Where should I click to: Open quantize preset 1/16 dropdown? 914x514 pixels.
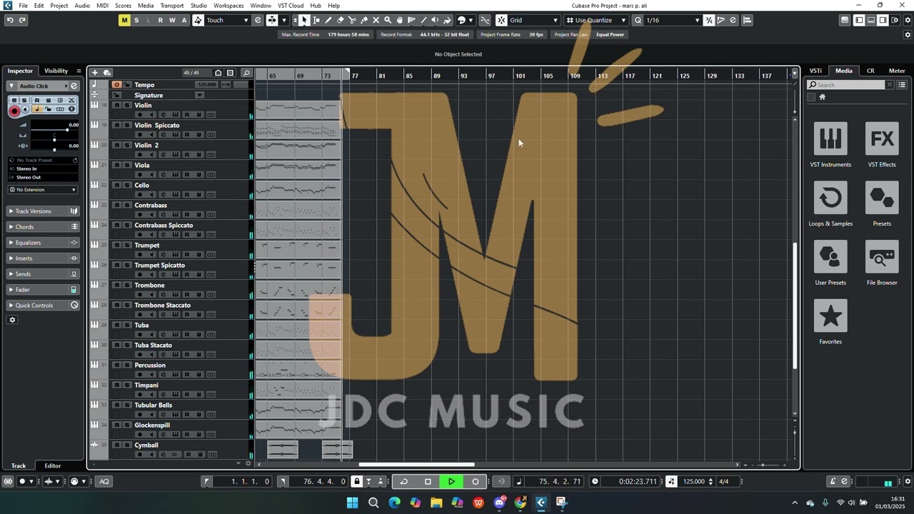pyautogui.click(x=673, y=20)
